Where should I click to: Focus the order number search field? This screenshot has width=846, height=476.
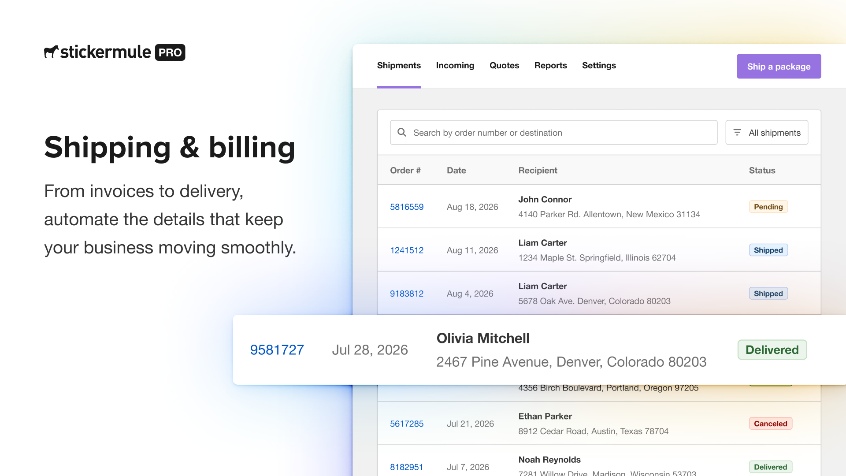[553, 132]
